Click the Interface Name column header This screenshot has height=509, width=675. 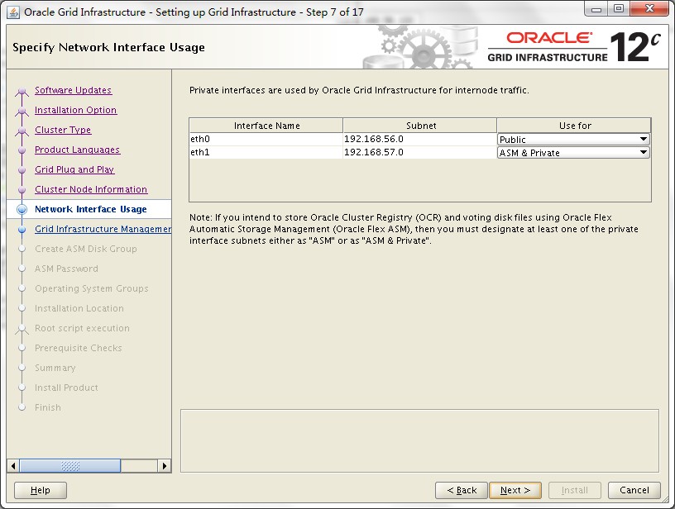(x=266, y=126)
